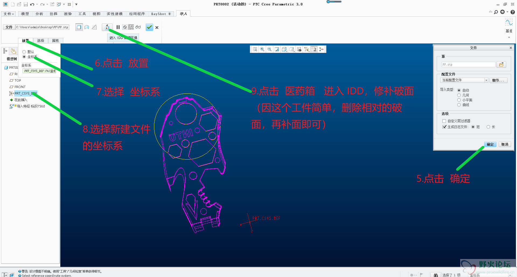The height and width of the screenshot is (277, 517).
Task: Open the 柔性建模 ribbon tab
Action: (114, 14)
